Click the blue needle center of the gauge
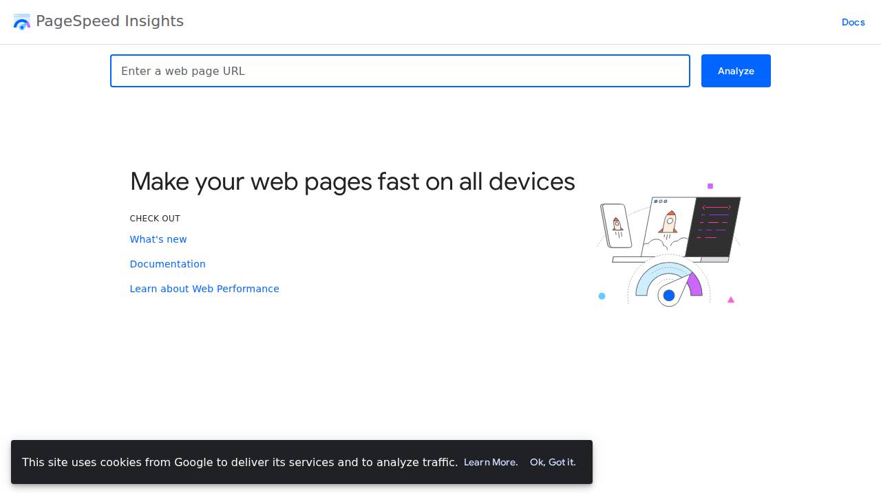 668,295
